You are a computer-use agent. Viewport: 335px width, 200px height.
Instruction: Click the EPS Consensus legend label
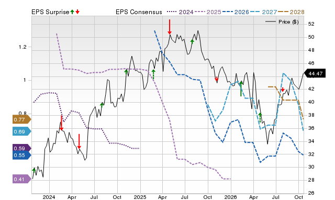[x=139, y=12]
